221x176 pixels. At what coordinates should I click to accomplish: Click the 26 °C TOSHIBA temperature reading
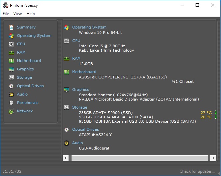coord(206,117)
